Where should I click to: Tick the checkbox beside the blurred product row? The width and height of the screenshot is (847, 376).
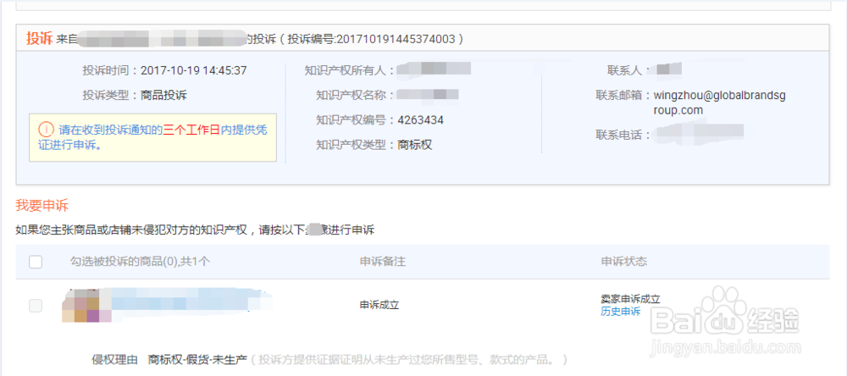pos(36,306)
